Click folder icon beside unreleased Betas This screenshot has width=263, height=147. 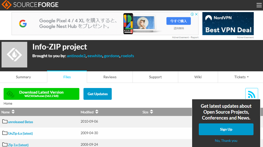click(x=5, y=122)
